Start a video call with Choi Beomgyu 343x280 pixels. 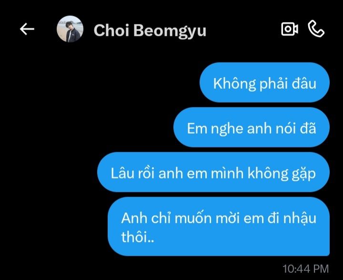pos(290,29)
